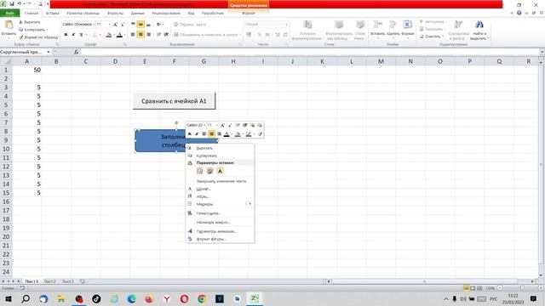
Task: Click the Delete Cells (Удалить) icon in the ribbon
Action: point(393,25)
